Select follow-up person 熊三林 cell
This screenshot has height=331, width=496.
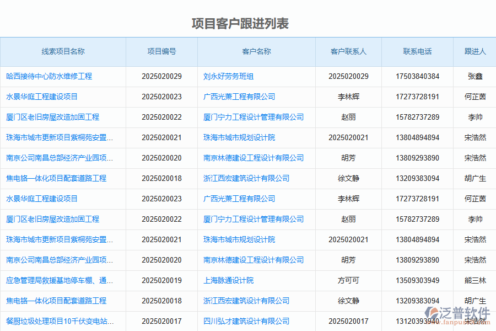(475, 280)
